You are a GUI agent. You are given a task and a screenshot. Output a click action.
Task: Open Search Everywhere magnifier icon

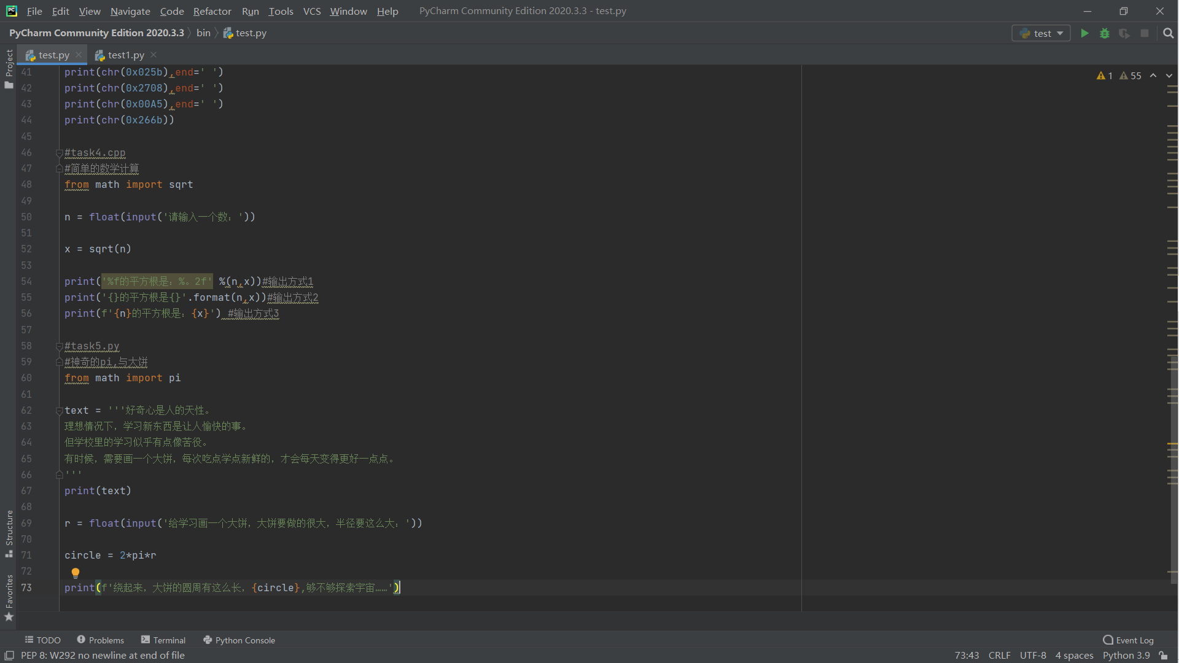coord(1169,33)
